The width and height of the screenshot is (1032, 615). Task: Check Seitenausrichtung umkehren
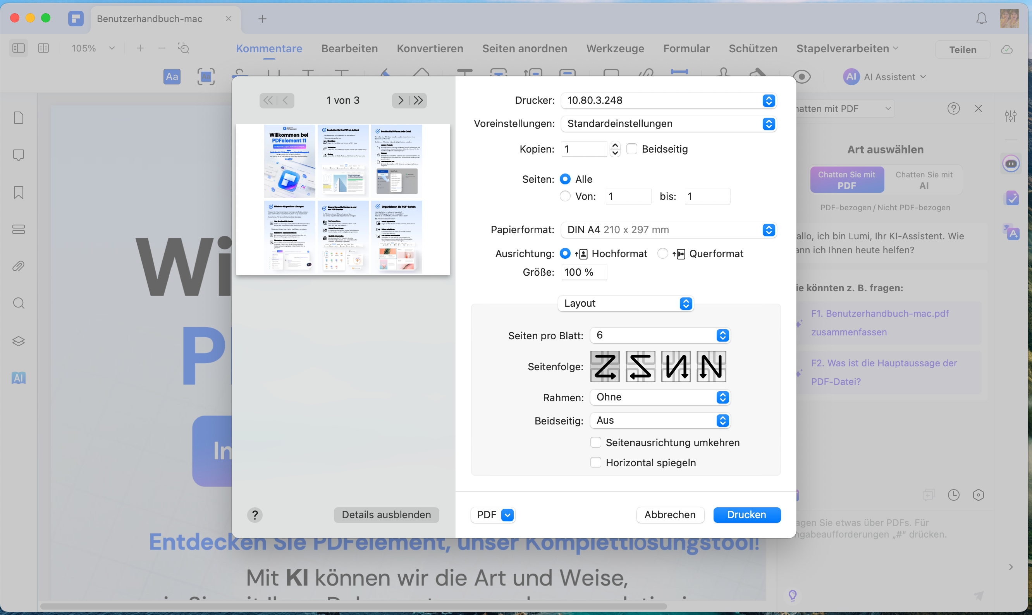[595, 443]
